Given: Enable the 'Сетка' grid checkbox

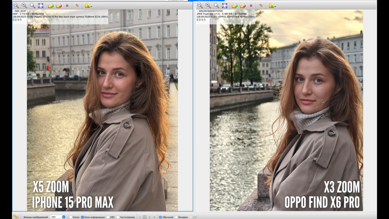Looking at the screenshot, I should [71, 217].
